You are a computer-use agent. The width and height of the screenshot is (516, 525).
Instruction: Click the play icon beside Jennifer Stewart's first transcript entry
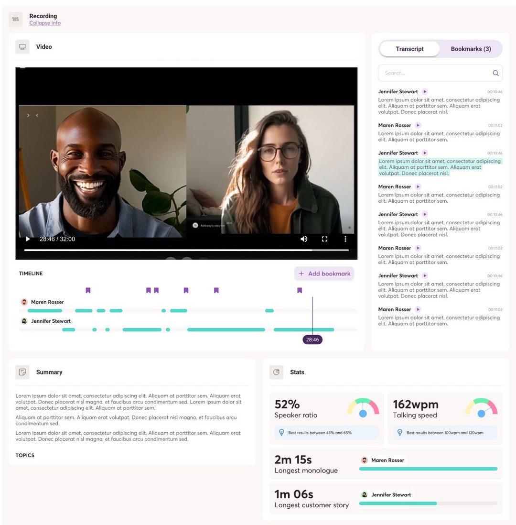tap(424, 91)
